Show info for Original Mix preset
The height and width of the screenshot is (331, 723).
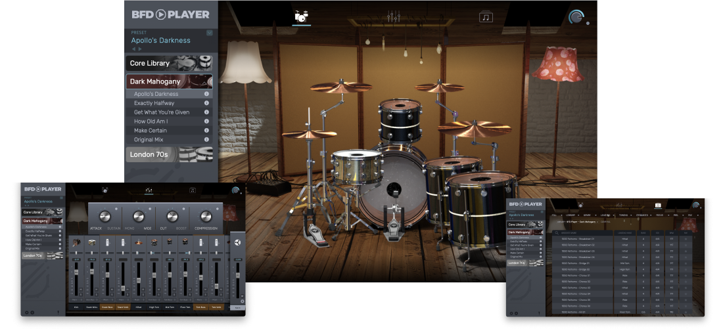tap(206, 140)
